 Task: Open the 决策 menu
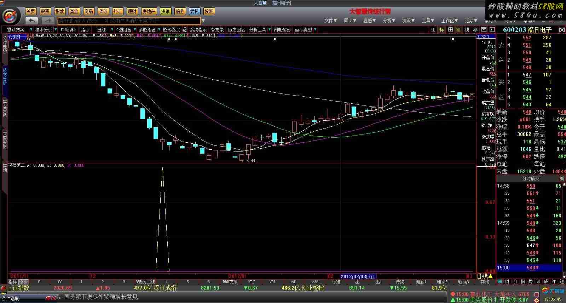tap(408, 21)
